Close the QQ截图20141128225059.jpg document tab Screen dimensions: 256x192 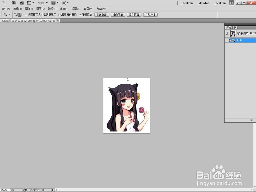(x=57, y=21)
